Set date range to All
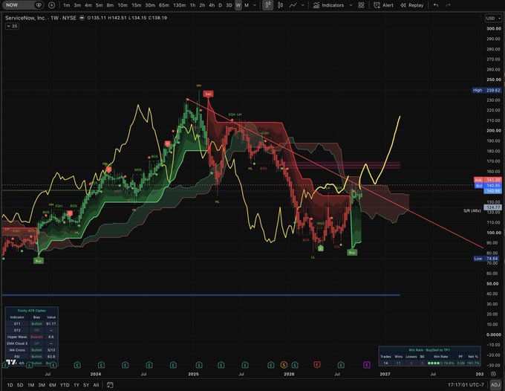Image resolution: width=505 pixels, height=391 pixels. (96, 385)
